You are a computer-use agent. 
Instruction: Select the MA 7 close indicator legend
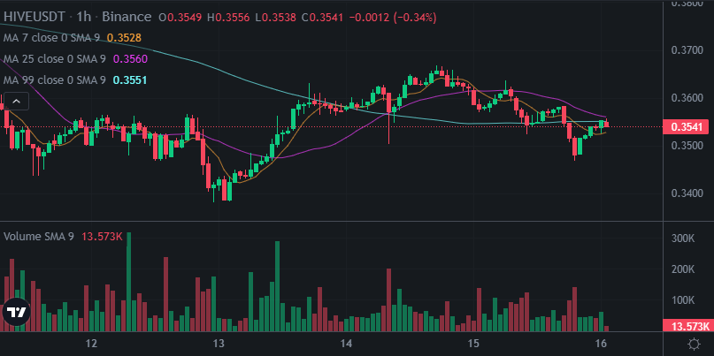[51, 38]
